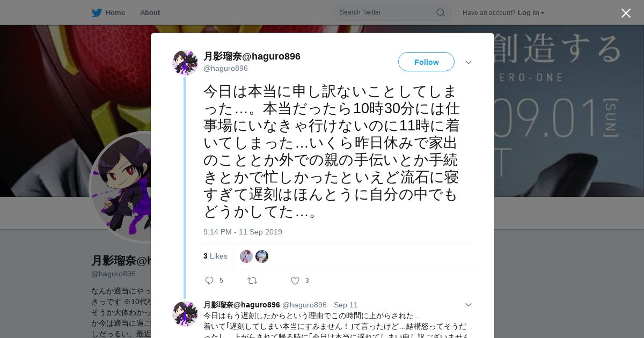644x338 pixels.
Task: Like the tweet with heart icon
Action: [295, 281]
